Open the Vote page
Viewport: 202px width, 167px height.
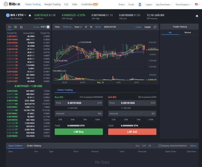(x=75, y=4)
